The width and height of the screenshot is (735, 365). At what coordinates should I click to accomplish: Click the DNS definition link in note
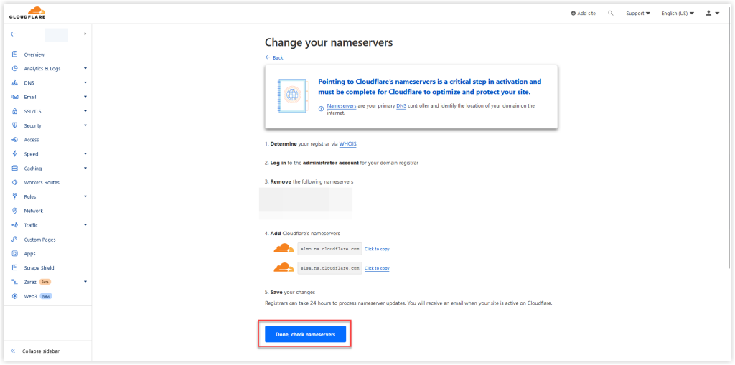click(x=401, y=106)
